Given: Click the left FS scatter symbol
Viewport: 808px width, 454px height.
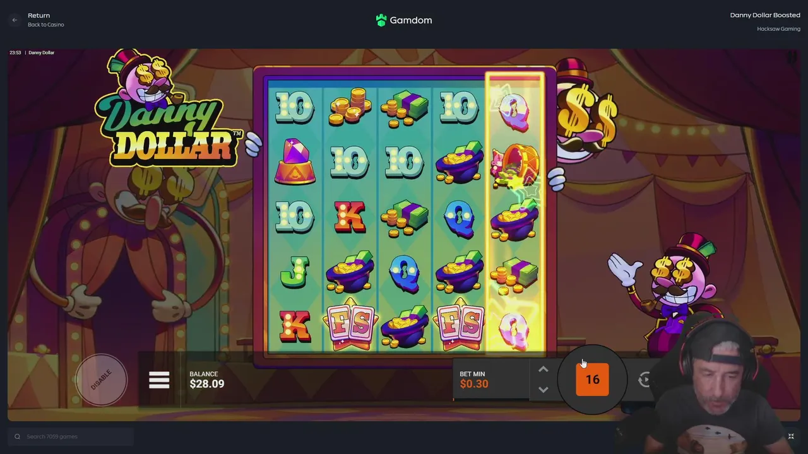Looking at the screenshot, I should click(x=350, y=325).
